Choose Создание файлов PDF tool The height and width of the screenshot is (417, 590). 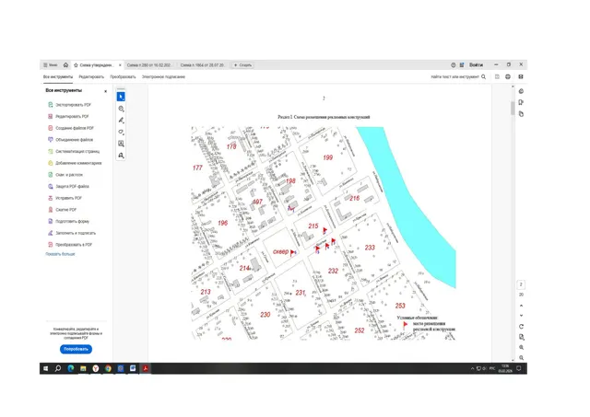click(71, 128)
